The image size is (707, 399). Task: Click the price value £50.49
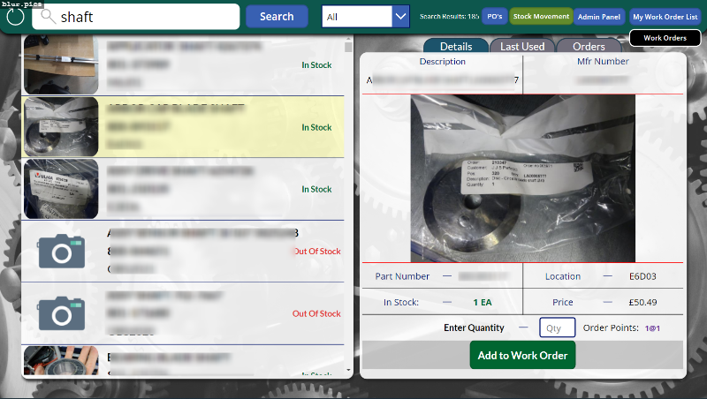[642, 302]
